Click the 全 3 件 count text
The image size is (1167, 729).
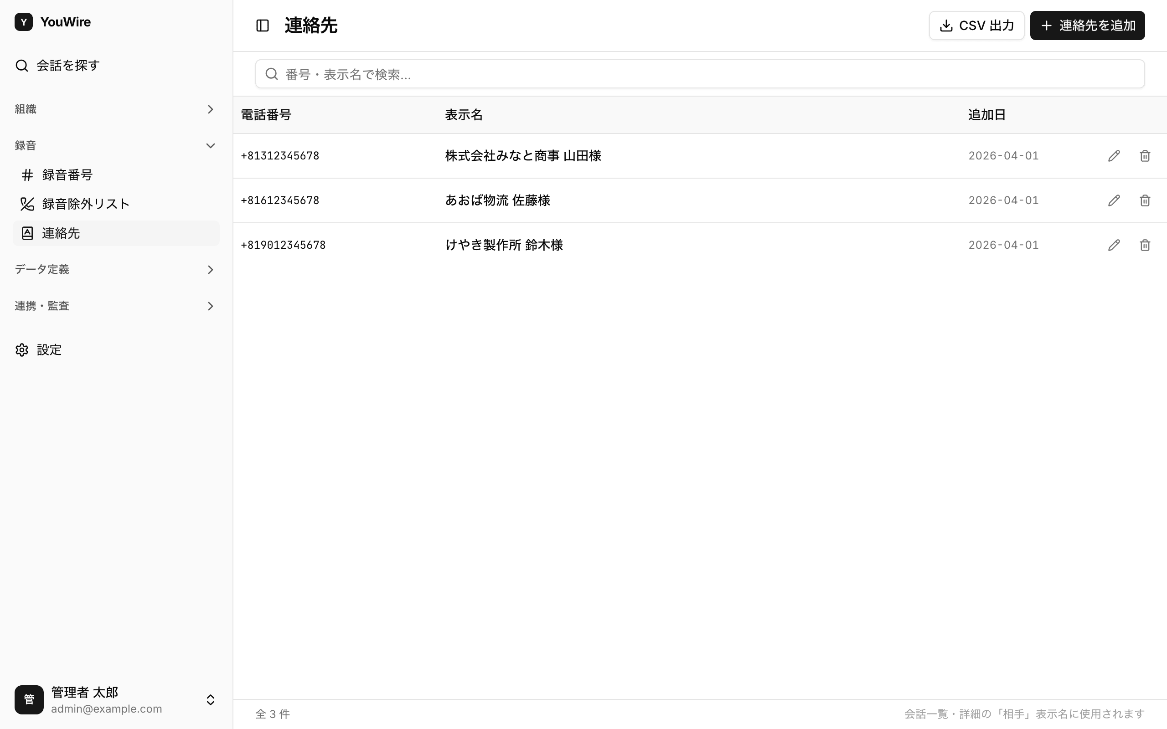(x=273, y=714)
